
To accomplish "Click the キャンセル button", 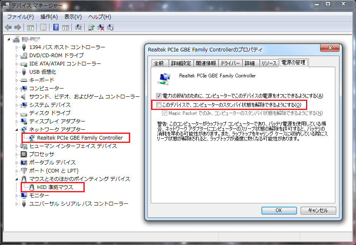I will 318,210.
